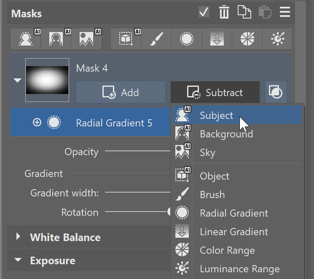Select the AI Object selection toolbar icon
The width and height of the screenshot is (314, 279).
pyautogui.click(x=126, y=39)
